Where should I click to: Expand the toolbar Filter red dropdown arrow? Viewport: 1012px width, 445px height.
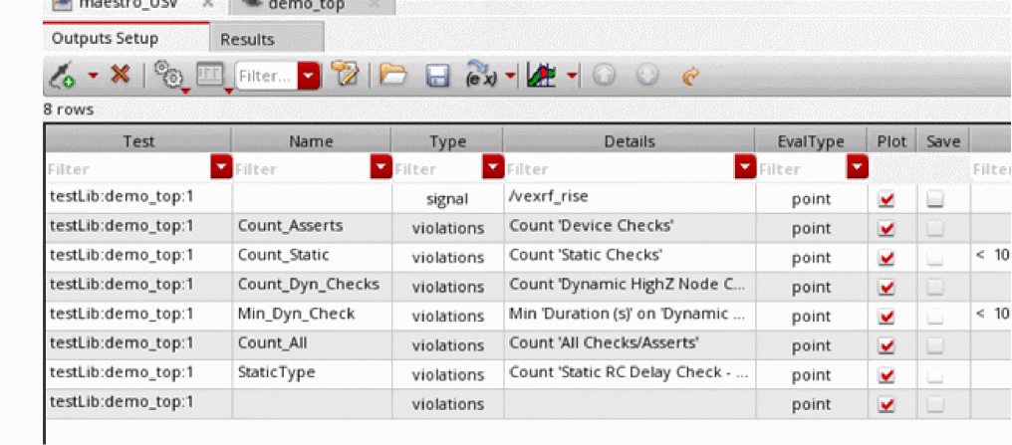pyautogui.click(x=310, y=77)
